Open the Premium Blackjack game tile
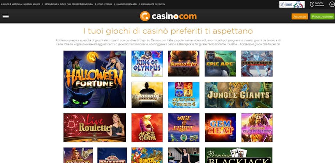335x163 pixels. tap(239, 155)
